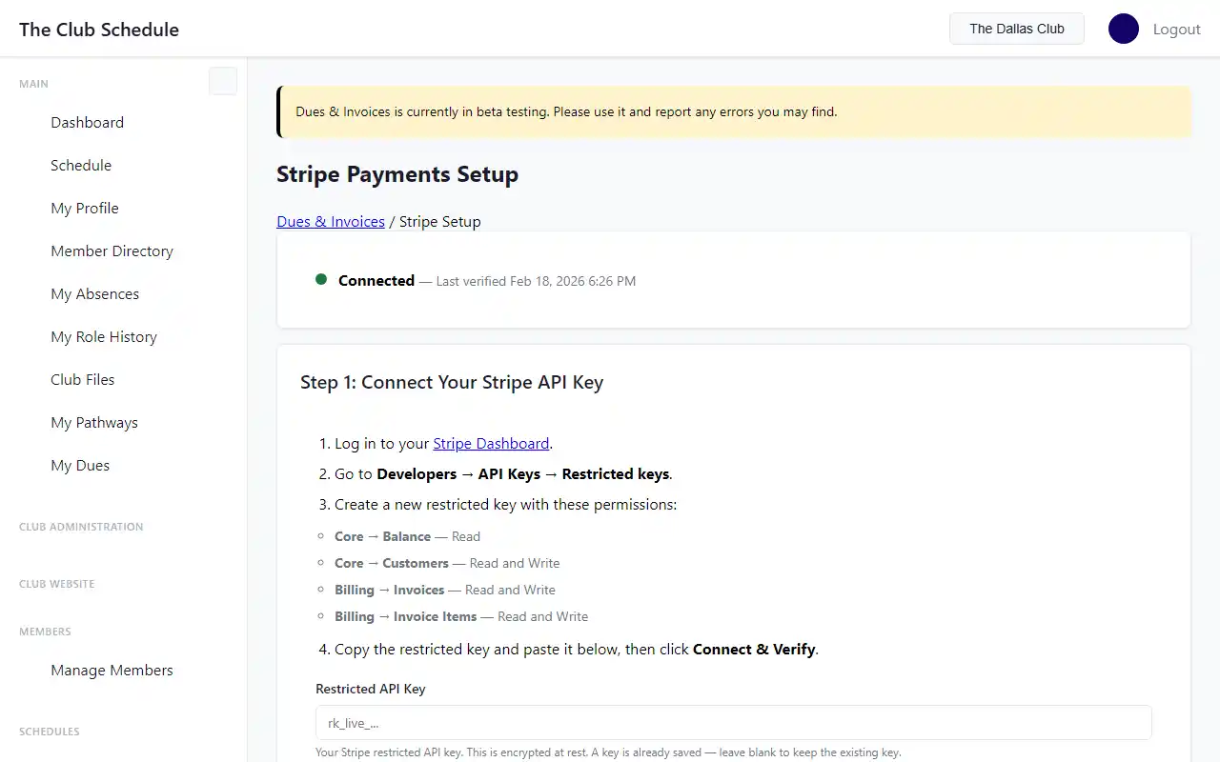Select Manage Members in sidebar

click(x=112, y=670)
